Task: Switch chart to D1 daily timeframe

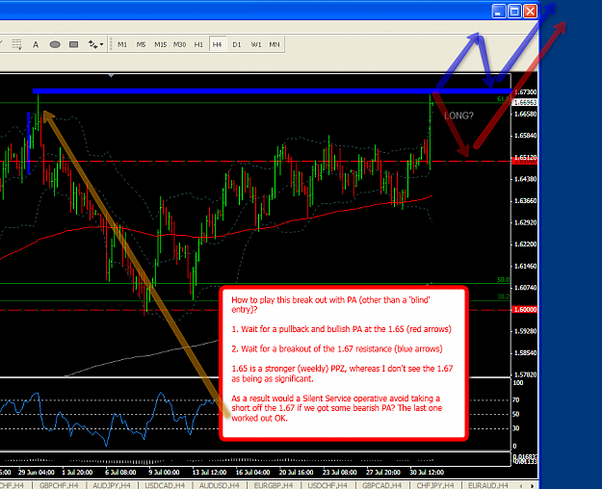Action: click(x=237, y=44)
